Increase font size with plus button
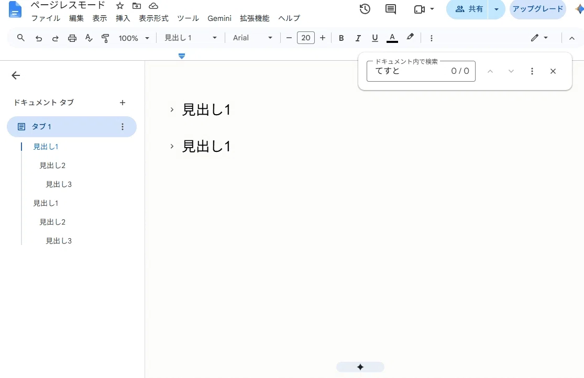Screen dimensions: 584x378 click(323, 38)
